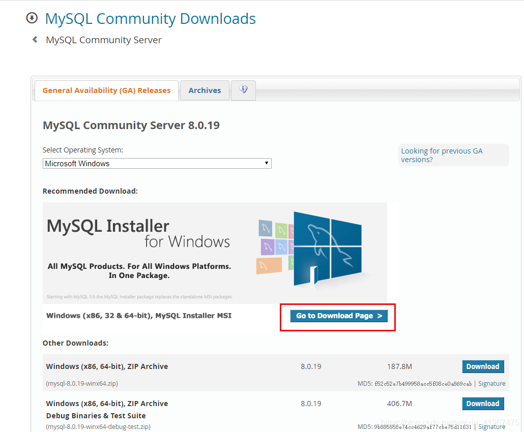Click the back chevron before MySQL Community Server

click(x=35, y=40)
